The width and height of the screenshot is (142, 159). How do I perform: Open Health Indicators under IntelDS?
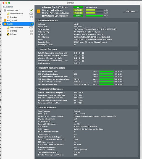coord(16,27)
